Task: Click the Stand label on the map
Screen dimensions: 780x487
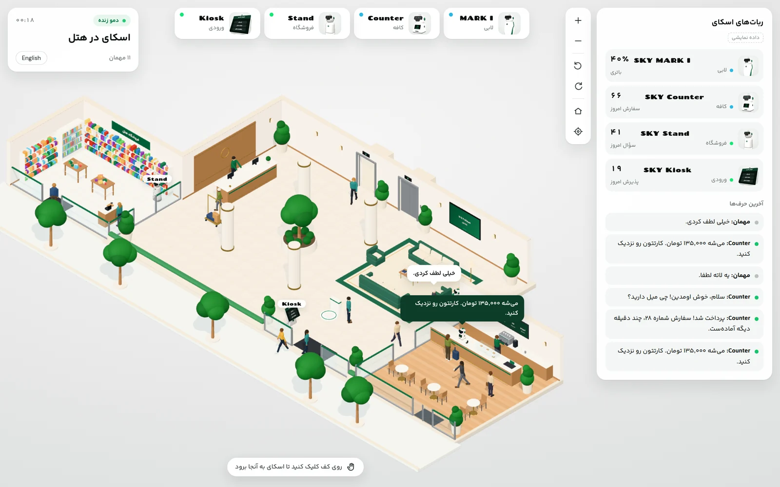Action: [157, 179]
